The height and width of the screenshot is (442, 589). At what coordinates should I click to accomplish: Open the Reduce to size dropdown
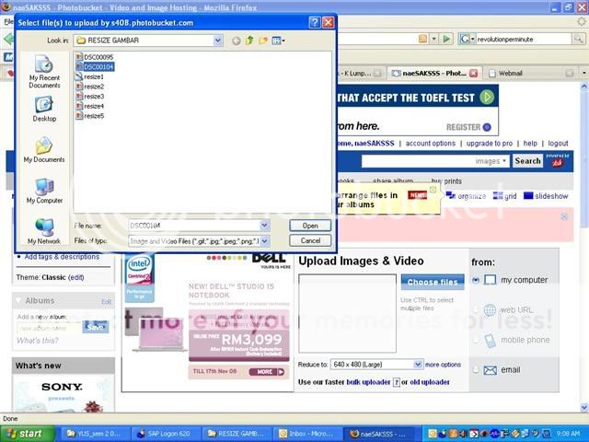tap(418, 365)
